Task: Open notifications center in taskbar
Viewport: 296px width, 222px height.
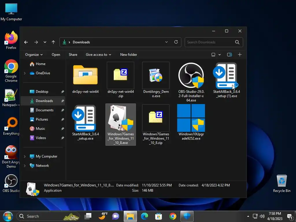Action: 290,217
